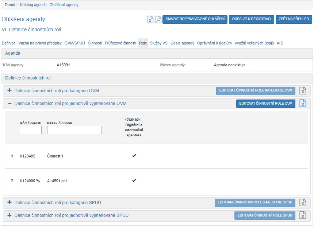Click link icon next to K124000

pyautogui.click(x=38, y=180)
